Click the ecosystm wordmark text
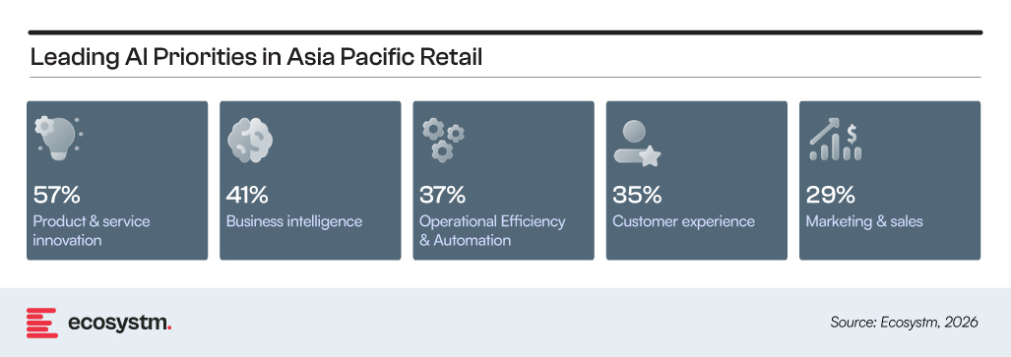The image size is (1011, 357). coord(119,323)
